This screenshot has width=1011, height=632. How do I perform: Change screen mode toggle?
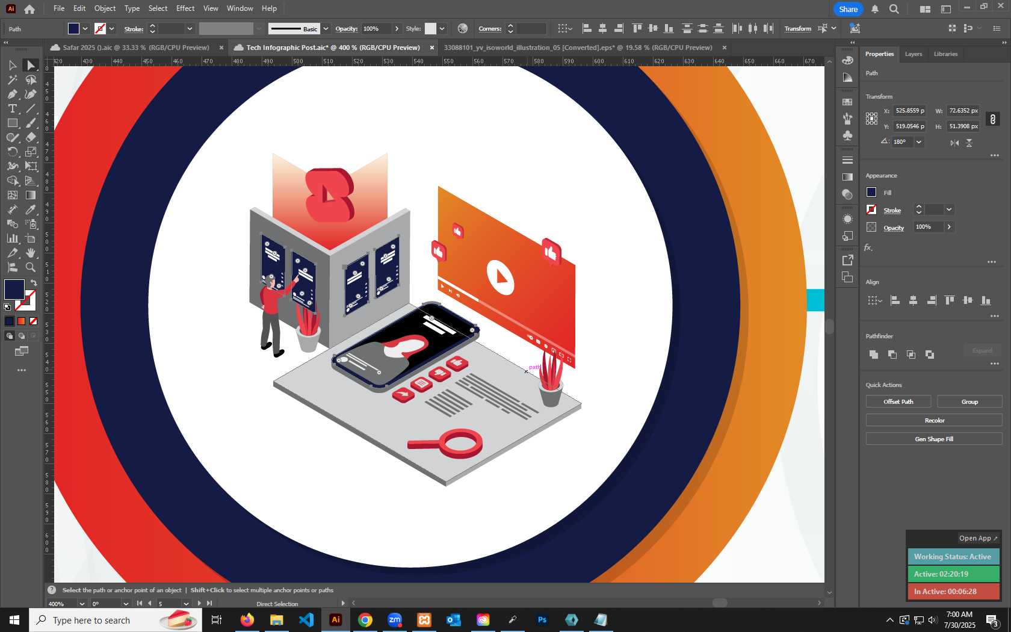tap(22, 351)
